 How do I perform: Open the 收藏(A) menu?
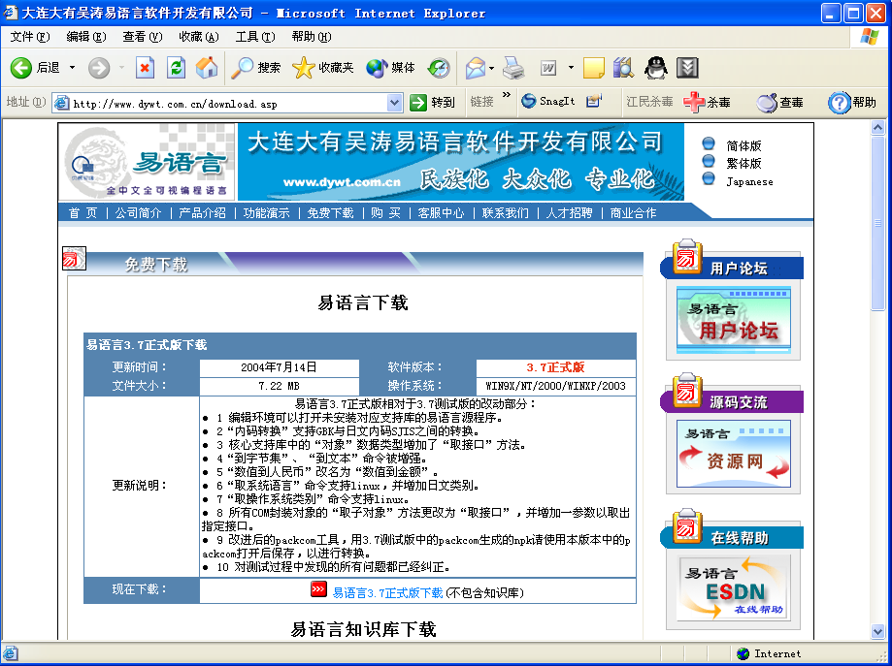(199, 37)
